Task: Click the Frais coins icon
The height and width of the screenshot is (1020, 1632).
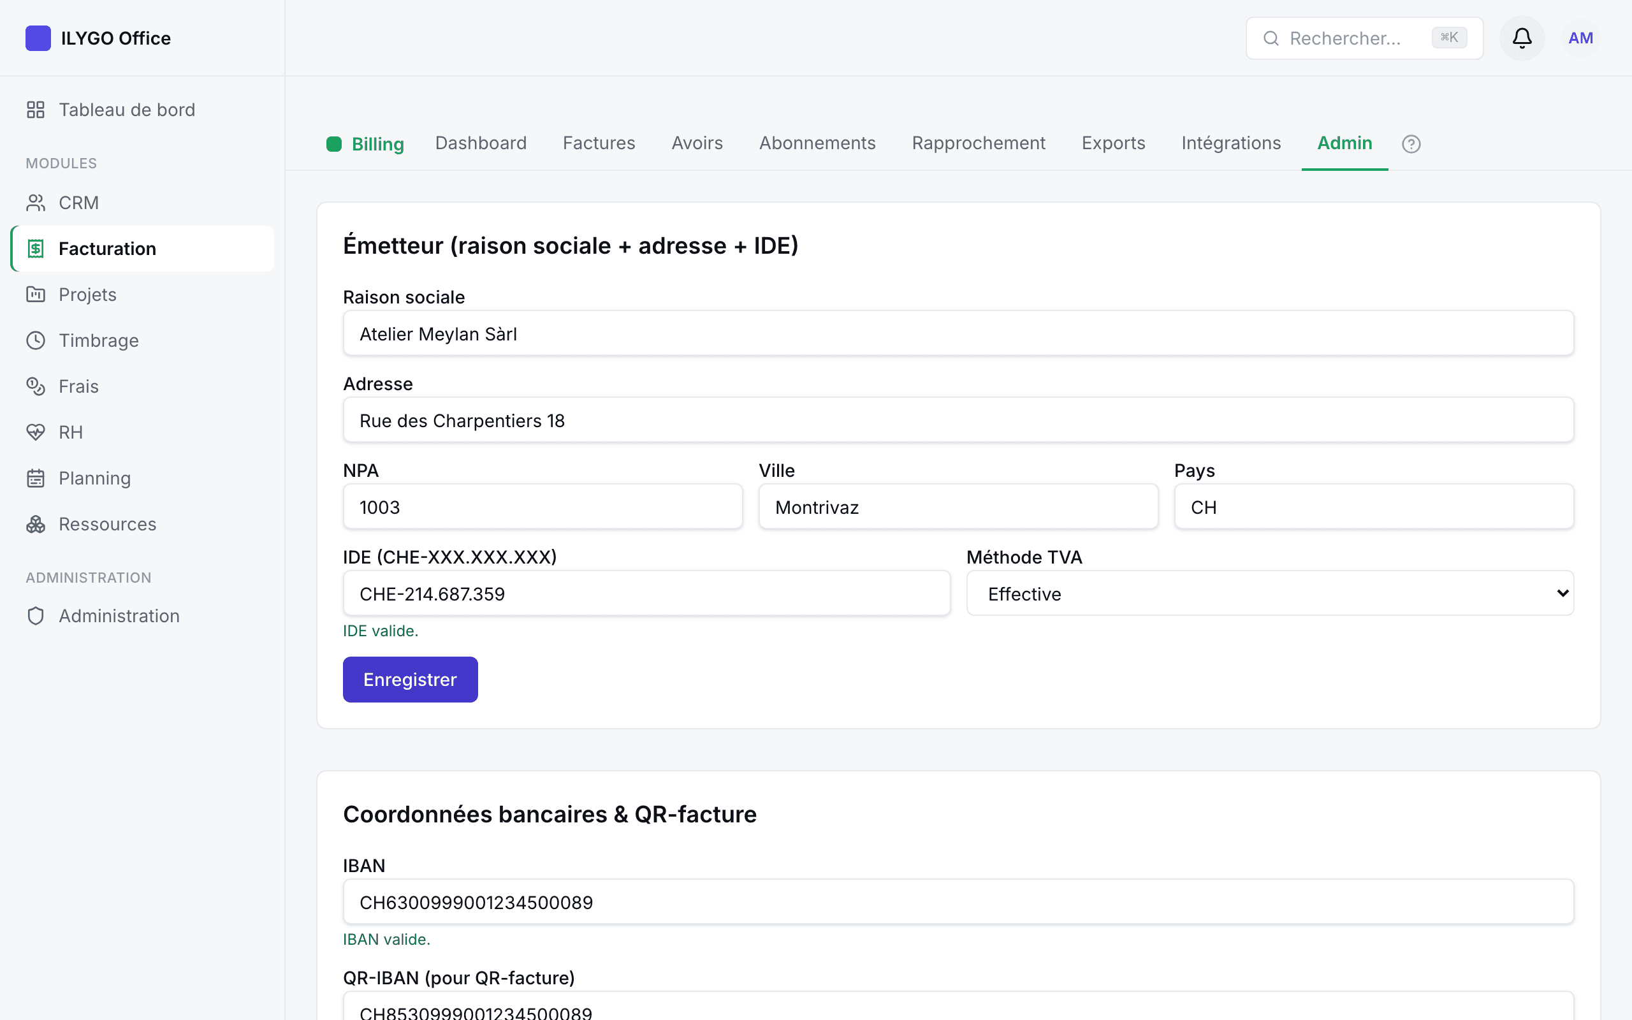Action: coord(36,386)
